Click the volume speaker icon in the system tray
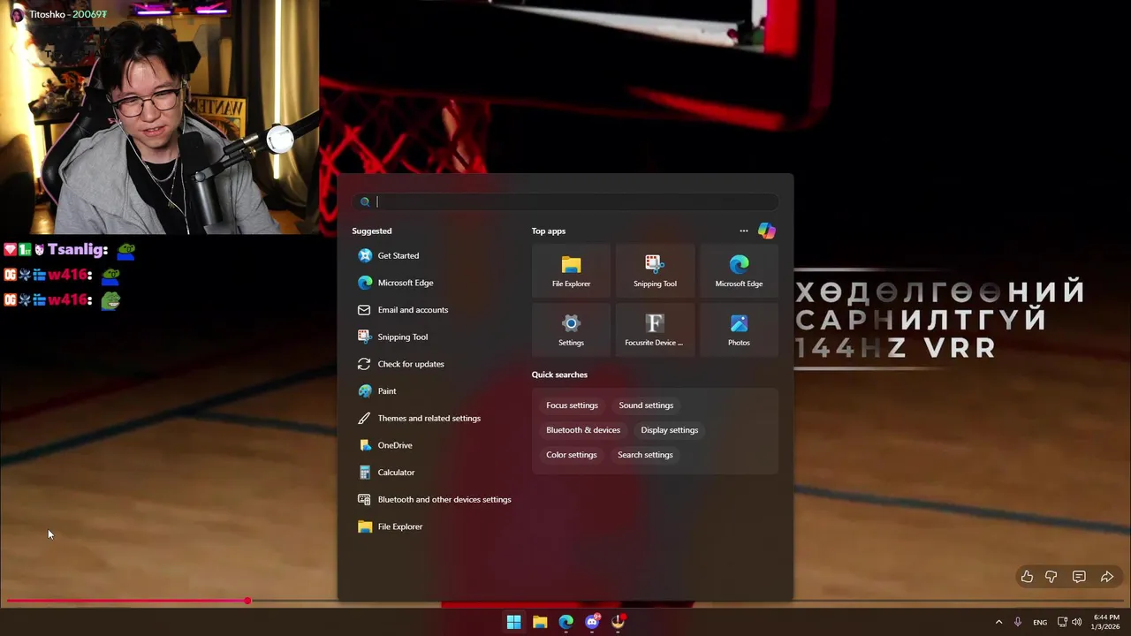Image resolution: width=1131 pixels, height=636 pixels. tap(1076, 622)
